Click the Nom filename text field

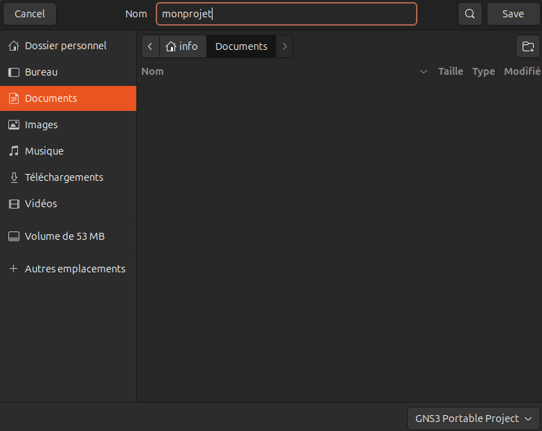pos(286,14)
